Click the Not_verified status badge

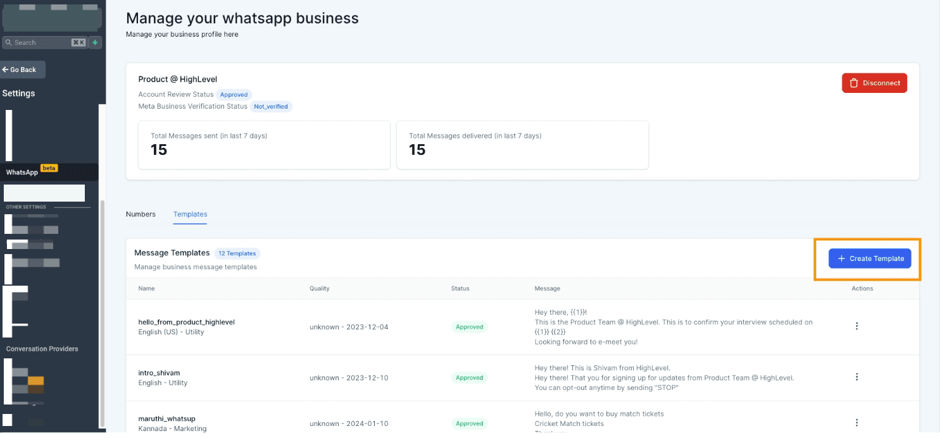tap(271, 107)
